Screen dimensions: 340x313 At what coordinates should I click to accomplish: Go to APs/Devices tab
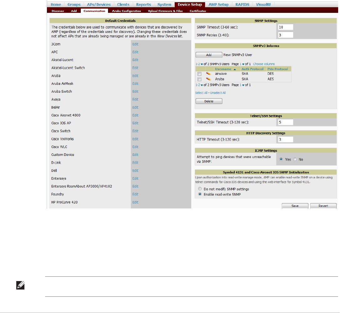[x=99, y=5]
